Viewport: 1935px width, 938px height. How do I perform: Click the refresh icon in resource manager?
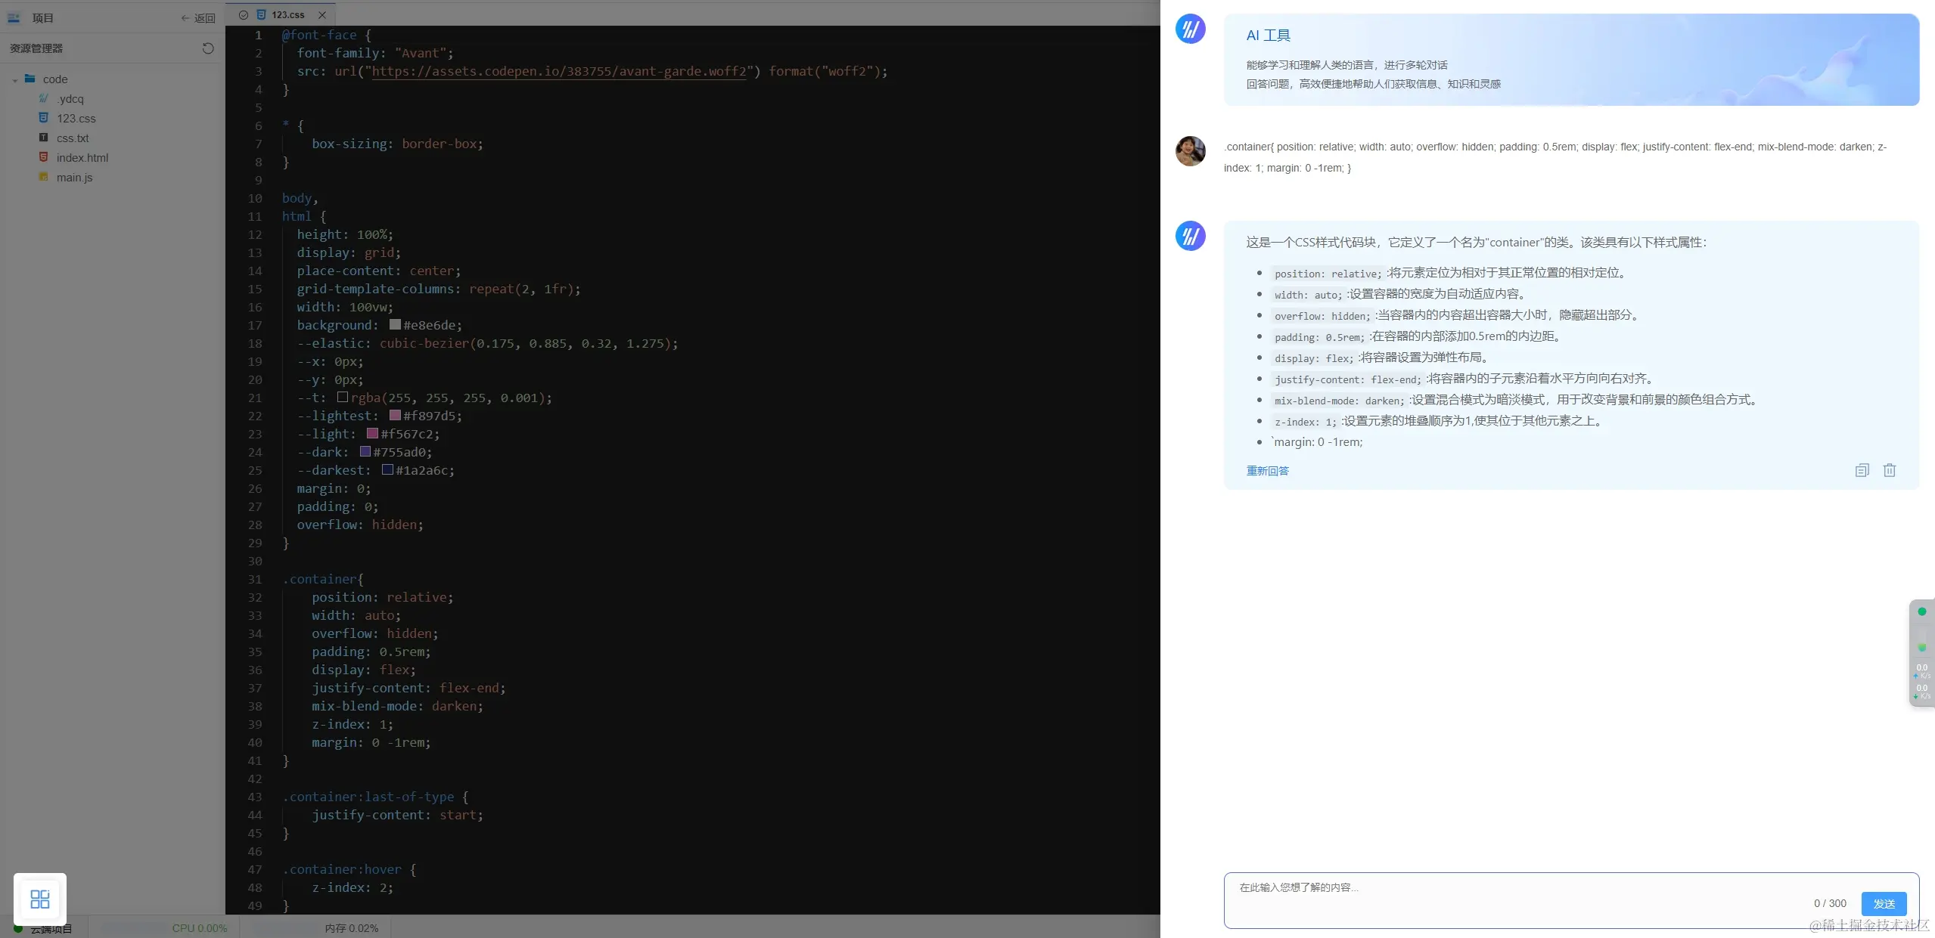(208, 48)
